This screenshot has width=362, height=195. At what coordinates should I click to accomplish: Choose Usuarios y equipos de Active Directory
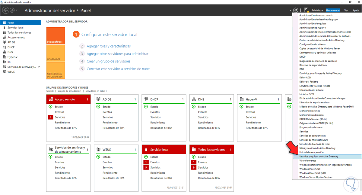pyautogui.click(x=327, y=157)
